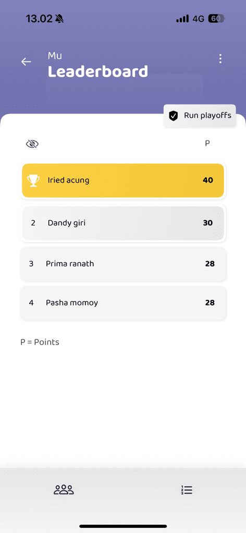This screenshot has height=533, width=246.
Task: Click the cellular signal bars icon
Action: click(x=183, y=19)
